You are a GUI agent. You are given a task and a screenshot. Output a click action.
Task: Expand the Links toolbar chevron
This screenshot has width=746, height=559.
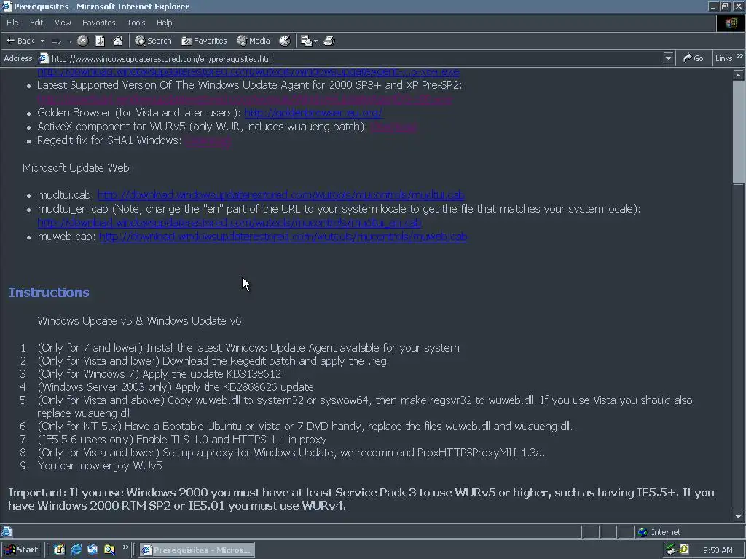(740, 56)
